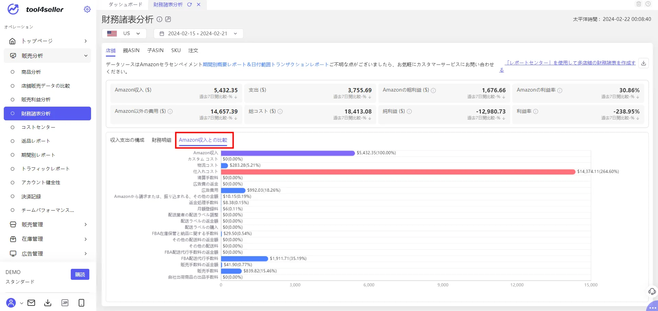The image size is (658, 311).
Task: Click info icon next to 総コスト
Action: (x=280, y=111)
